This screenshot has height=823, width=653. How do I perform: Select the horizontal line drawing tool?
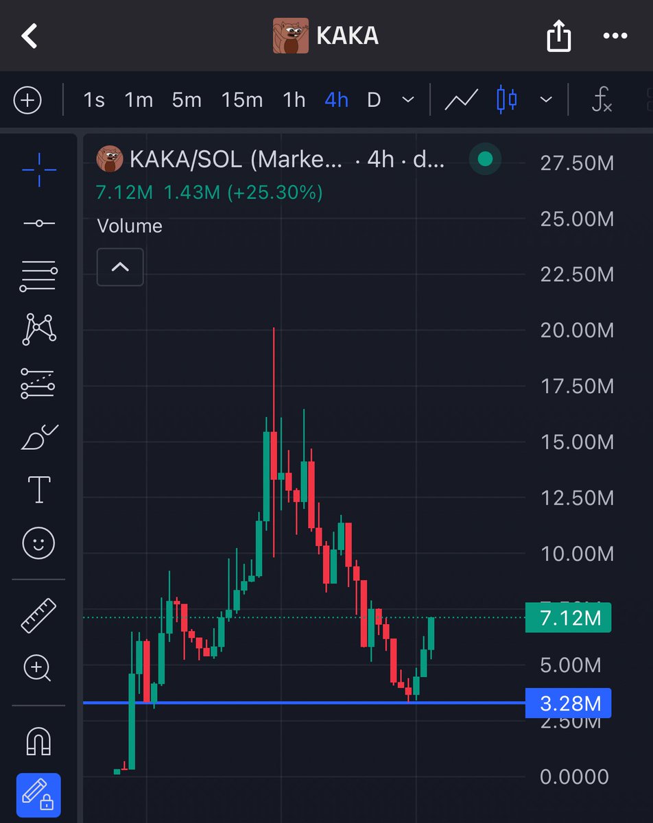coord(39,223)
